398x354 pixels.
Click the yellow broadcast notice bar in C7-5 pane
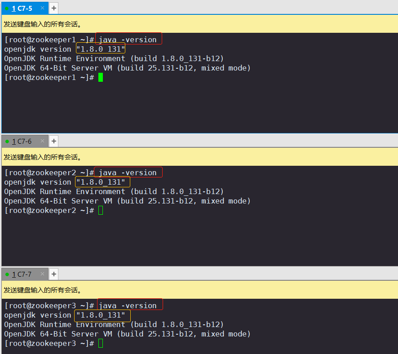pos(200,24)
